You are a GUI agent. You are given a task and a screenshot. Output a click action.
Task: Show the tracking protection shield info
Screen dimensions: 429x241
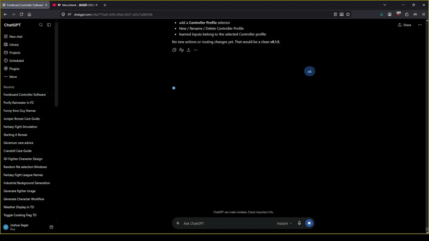pyautogui.click(x=63, y=14)
